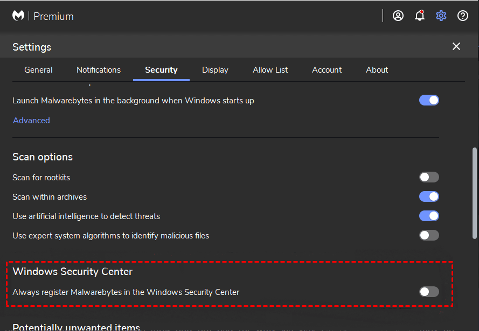Open the account profile icon

398,16
